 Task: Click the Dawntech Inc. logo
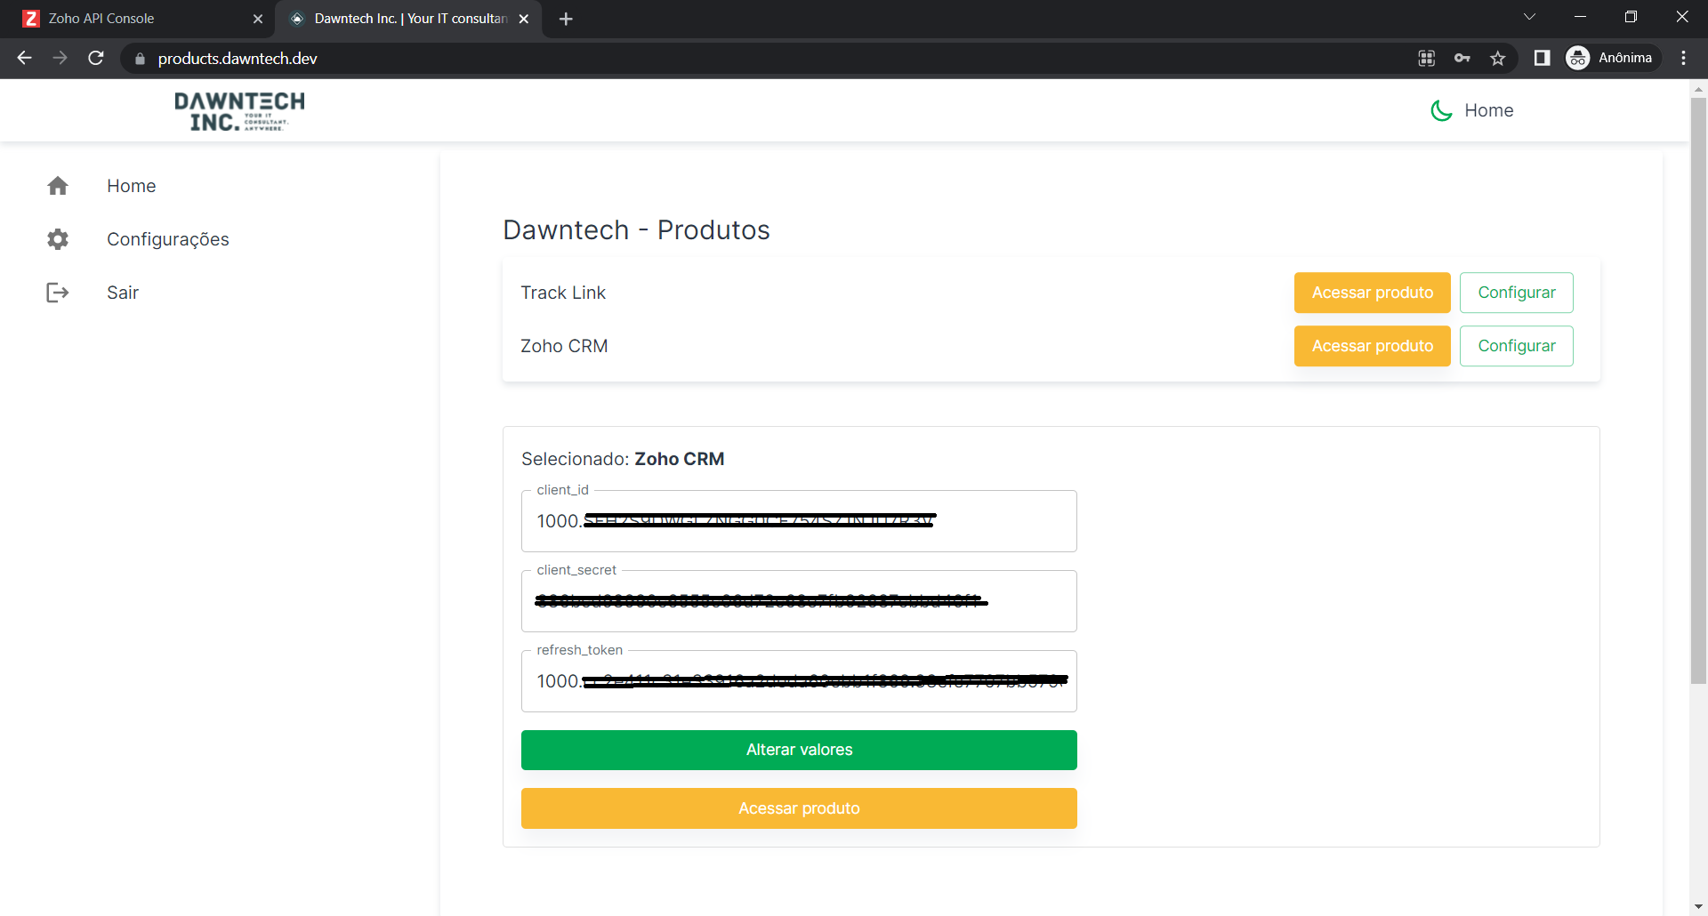click(x=239, y=111)
